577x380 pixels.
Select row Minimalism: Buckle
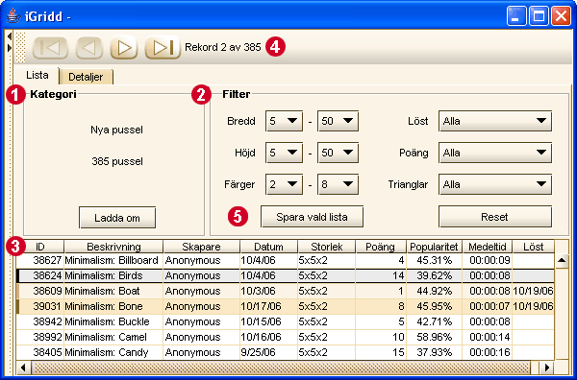[286, 322]
